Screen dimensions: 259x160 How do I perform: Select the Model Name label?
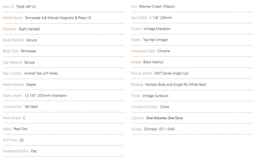point(13,18)
